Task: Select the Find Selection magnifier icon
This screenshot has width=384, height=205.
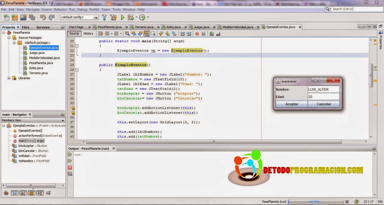Action: click(127, 33)
